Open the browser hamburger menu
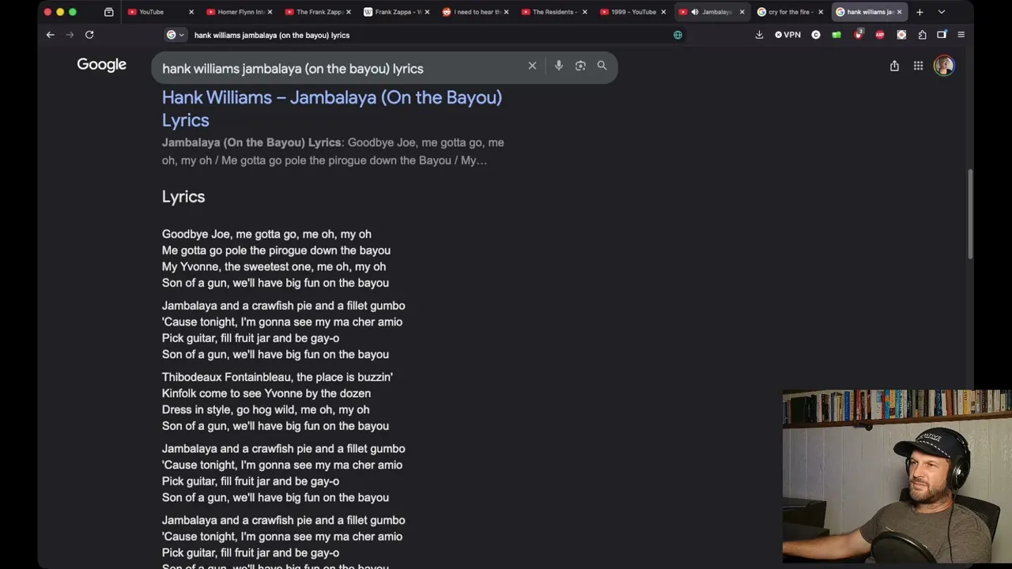This screenshot has width=1012, height=569. (961, 35)
